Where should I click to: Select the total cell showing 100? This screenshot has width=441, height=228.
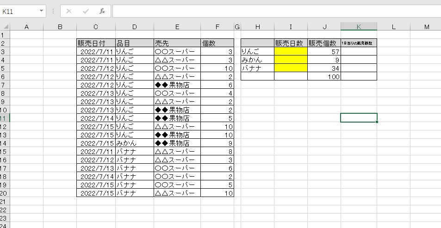(x=324, y=76)
